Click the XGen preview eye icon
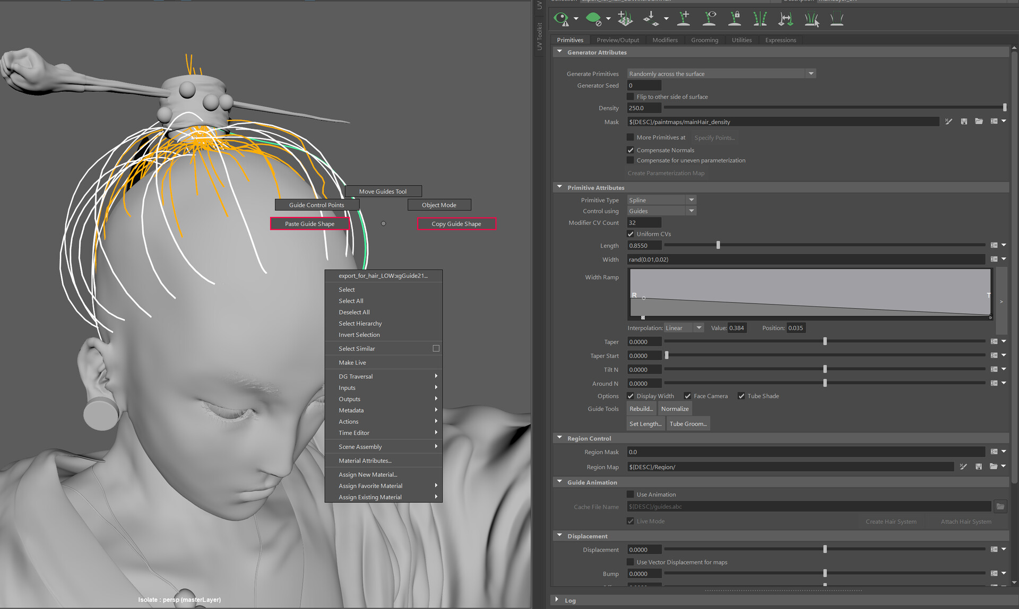Viewport: 1019px width, 609px height. point(561,19)
